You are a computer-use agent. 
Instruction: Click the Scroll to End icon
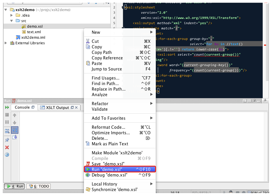[x=15, y=137]
